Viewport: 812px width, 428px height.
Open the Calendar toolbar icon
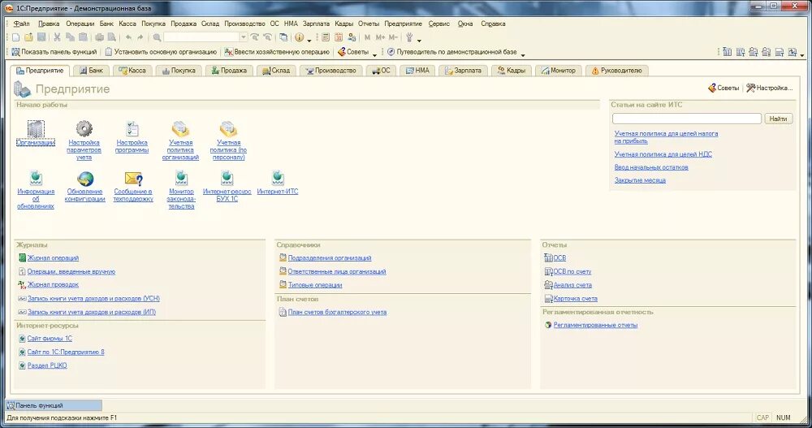[339, 37]
